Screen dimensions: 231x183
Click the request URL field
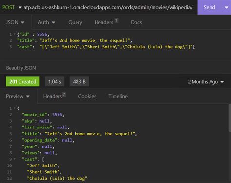108,7
